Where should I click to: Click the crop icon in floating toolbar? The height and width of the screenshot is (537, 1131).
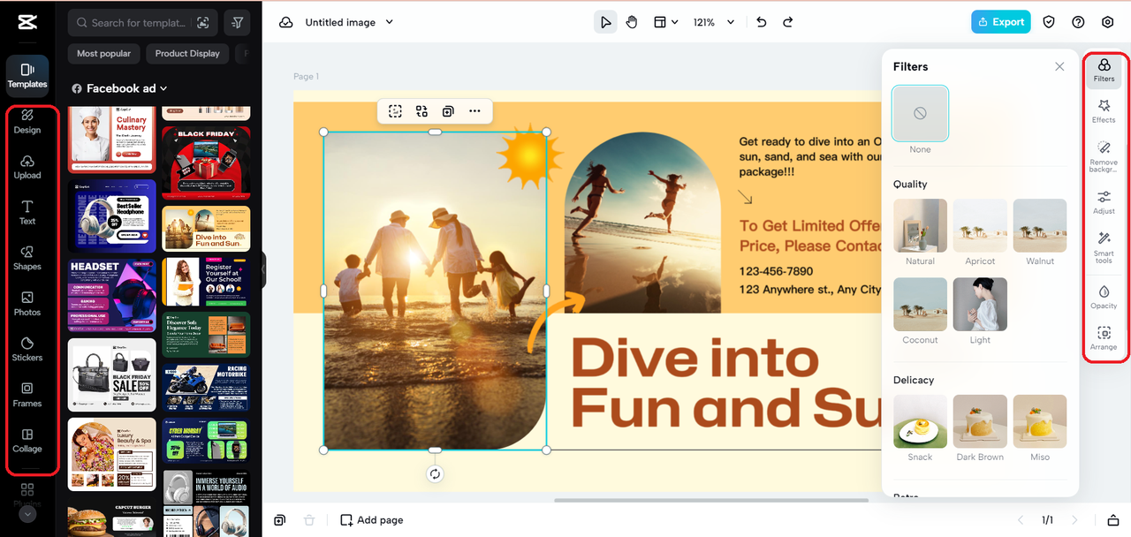[395, 111]
